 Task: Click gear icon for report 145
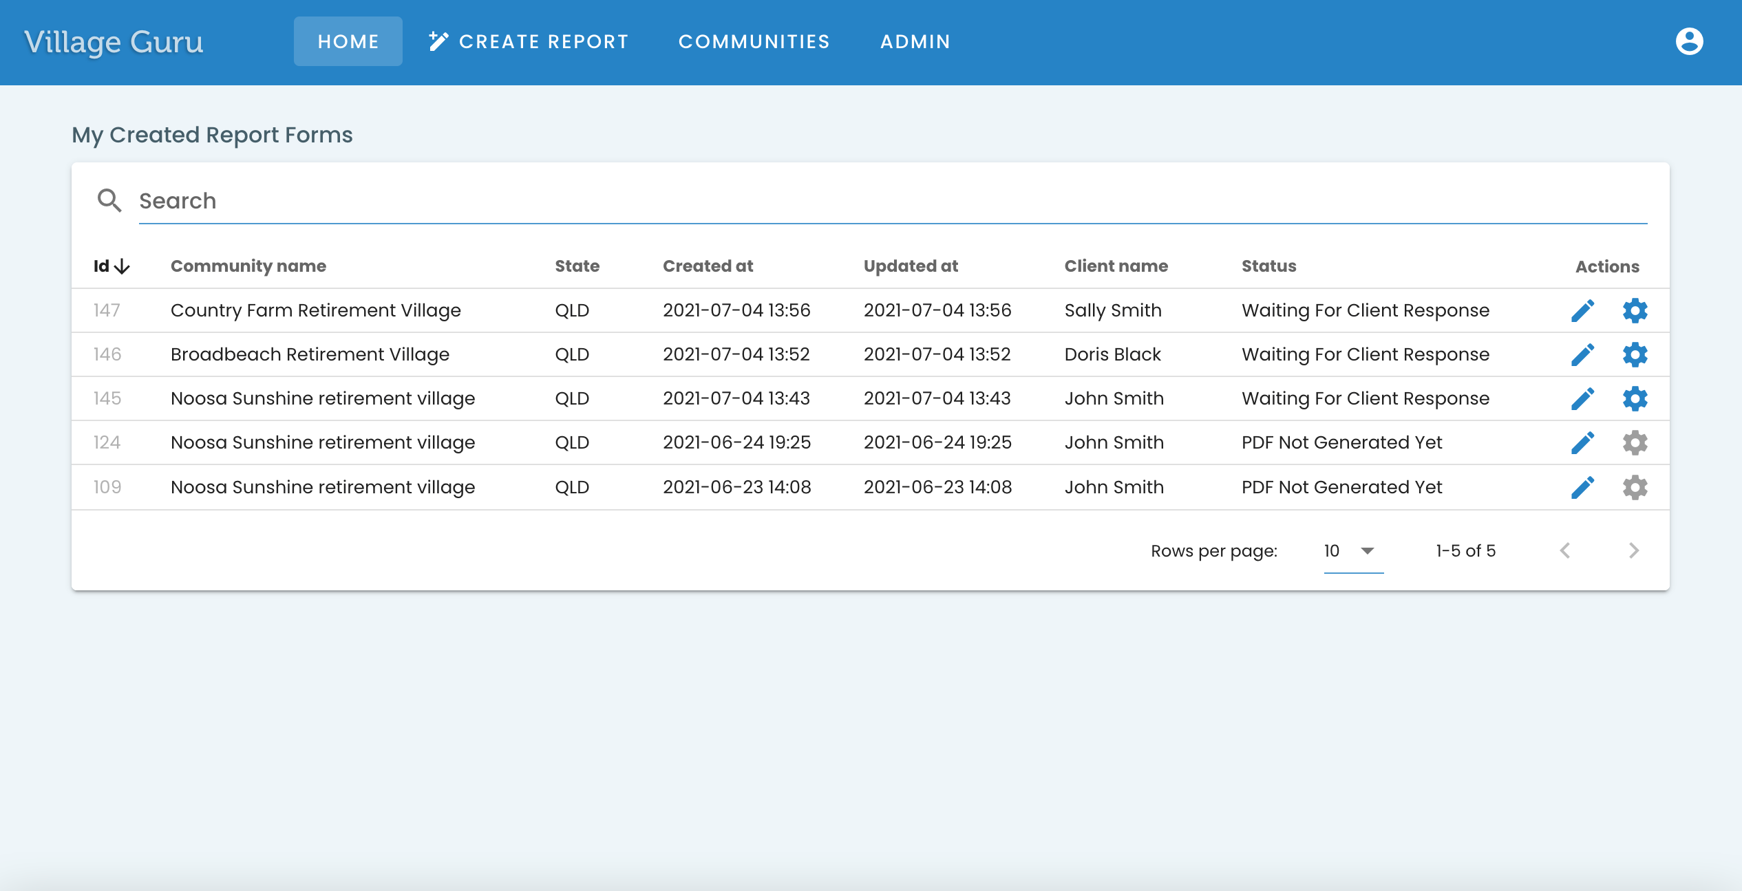click(1635, 398)
